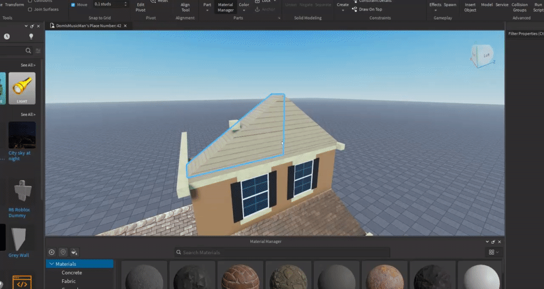Click the Draw On Top constraint icon
The height and width of the screenshot is (289, 544).
pos(354,9)
